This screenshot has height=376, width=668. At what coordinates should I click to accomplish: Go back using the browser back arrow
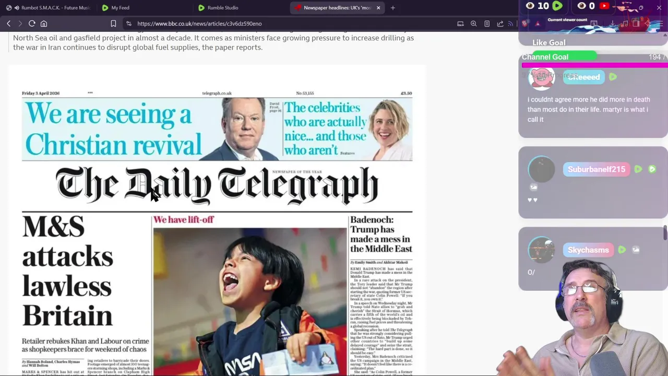click(x=9, y=23)
